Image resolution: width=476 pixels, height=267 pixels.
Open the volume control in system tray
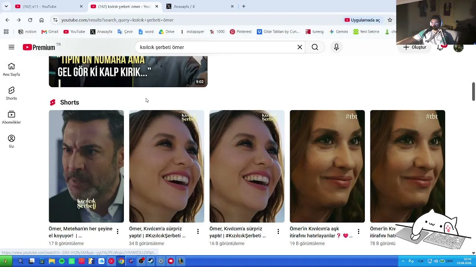(435, 261)
